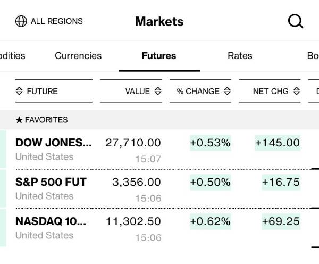Click the 27,710.00 Dow Jones value
The height and width of the screenshot is (264, 319).
click(133, 143)
